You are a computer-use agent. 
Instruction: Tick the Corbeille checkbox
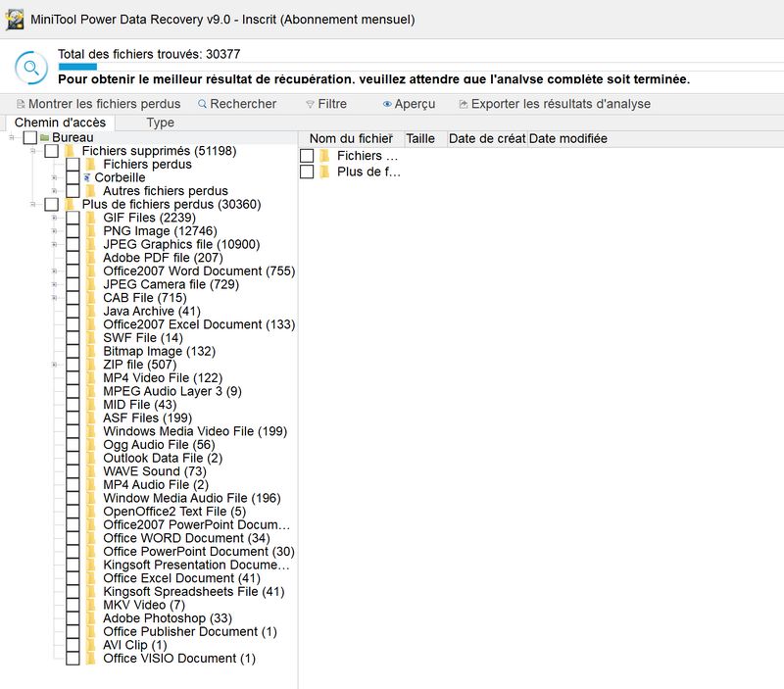73,177
